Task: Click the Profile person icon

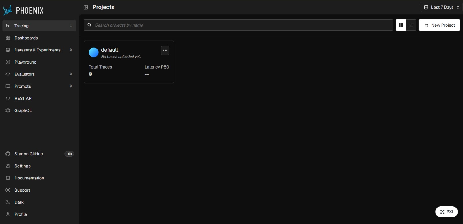Action: pyautogui.click(x=8, y=214)
